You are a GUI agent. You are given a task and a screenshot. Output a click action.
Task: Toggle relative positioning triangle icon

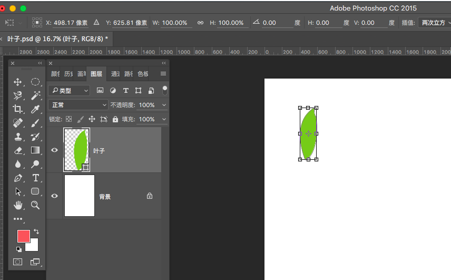coord(96,23)
